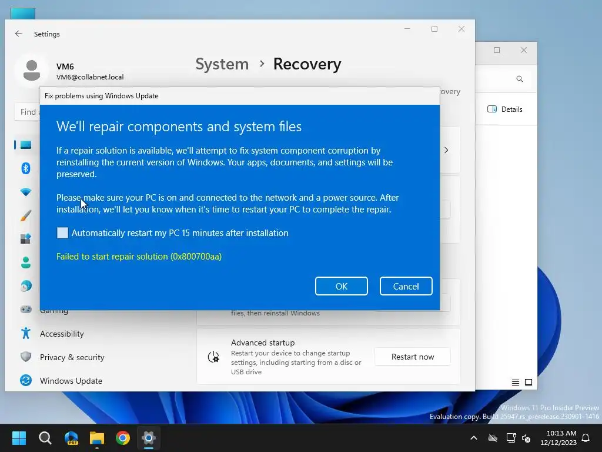
Task: Open taskbar Search
Action: [x=45, y=438]
